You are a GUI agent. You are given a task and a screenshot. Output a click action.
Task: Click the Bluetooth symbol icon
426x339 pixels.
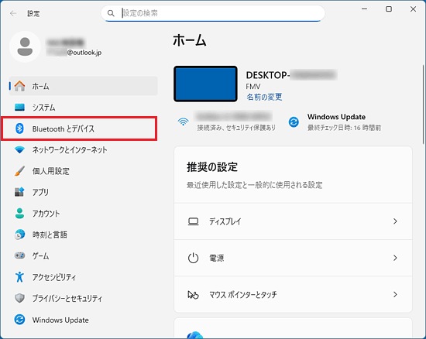[x=19, y=128]
